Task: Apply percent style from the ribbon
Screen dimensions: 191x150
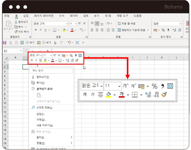Action: [163, 30]
